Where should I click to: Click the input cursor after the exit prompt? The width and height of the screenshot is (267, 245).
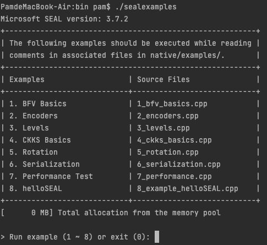tap(157, 237)
